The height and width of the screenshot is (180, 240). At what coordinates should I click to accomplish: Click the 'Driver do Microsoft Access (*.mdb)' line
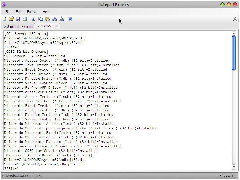60,124
